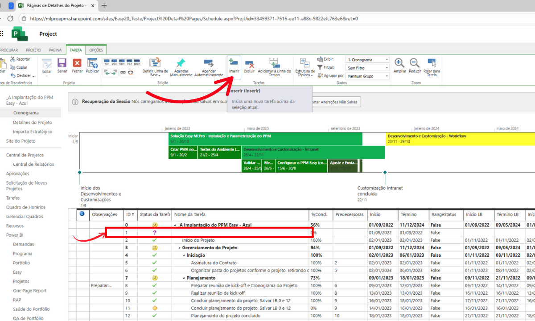Image resolution: width=535 pixels, height=321 pixels.
Task: Click the Solução Easy MLPro timeline bar
Action: pyautogui.click(x=265, y=139)
